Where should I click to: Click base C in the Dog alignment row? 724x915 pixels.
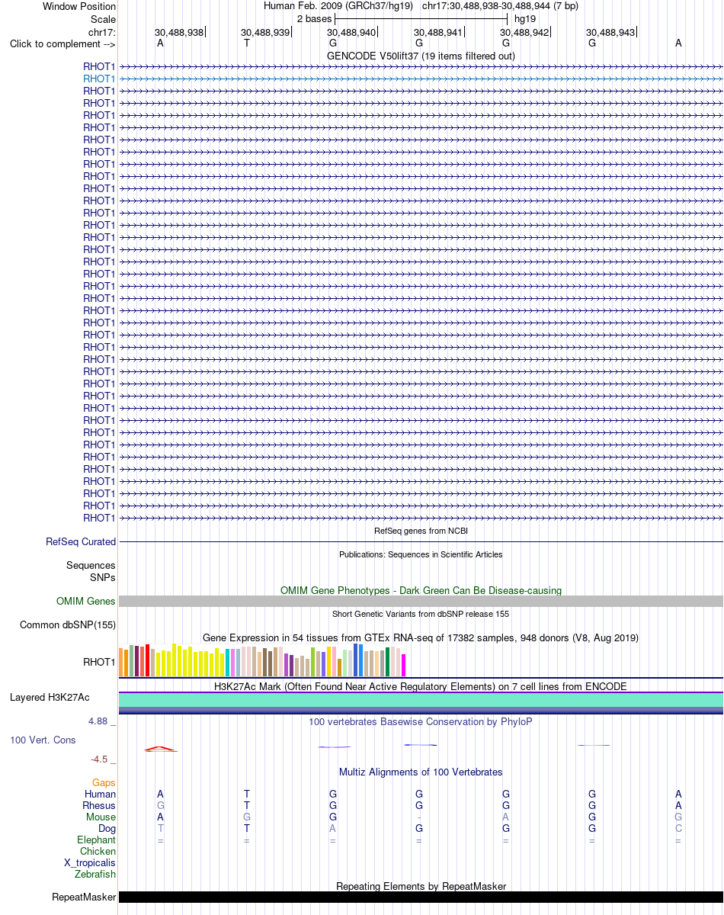click(678, 829)
